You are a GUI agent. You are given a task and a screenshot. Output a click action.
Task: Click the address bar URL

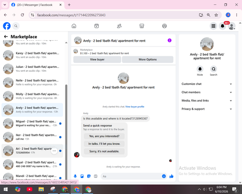pyautogui.click(x=71, y=15)
